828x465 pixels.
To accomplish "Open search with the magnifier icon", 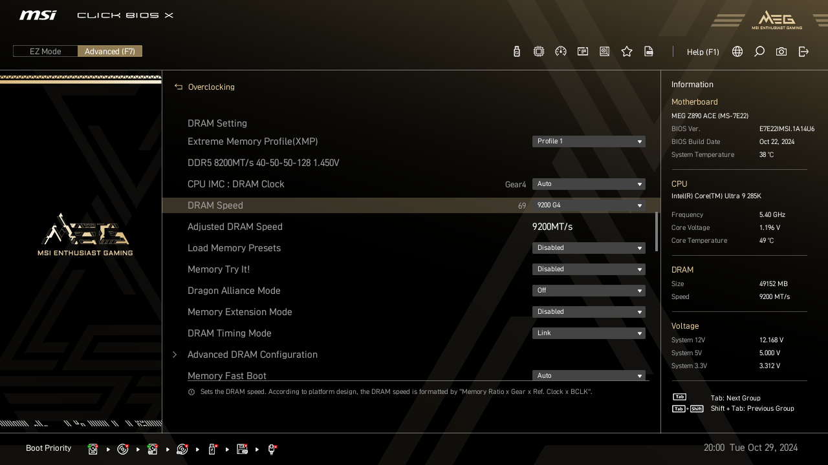I will (x=759, y=52).
